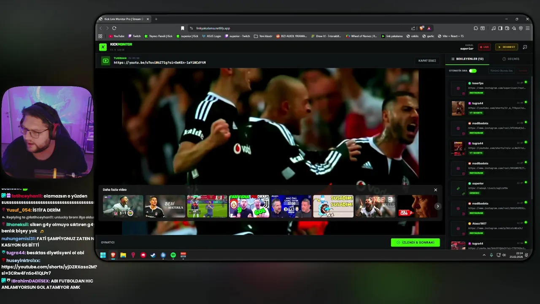Launch Steam from the taskbar

[x=153, y=255]
